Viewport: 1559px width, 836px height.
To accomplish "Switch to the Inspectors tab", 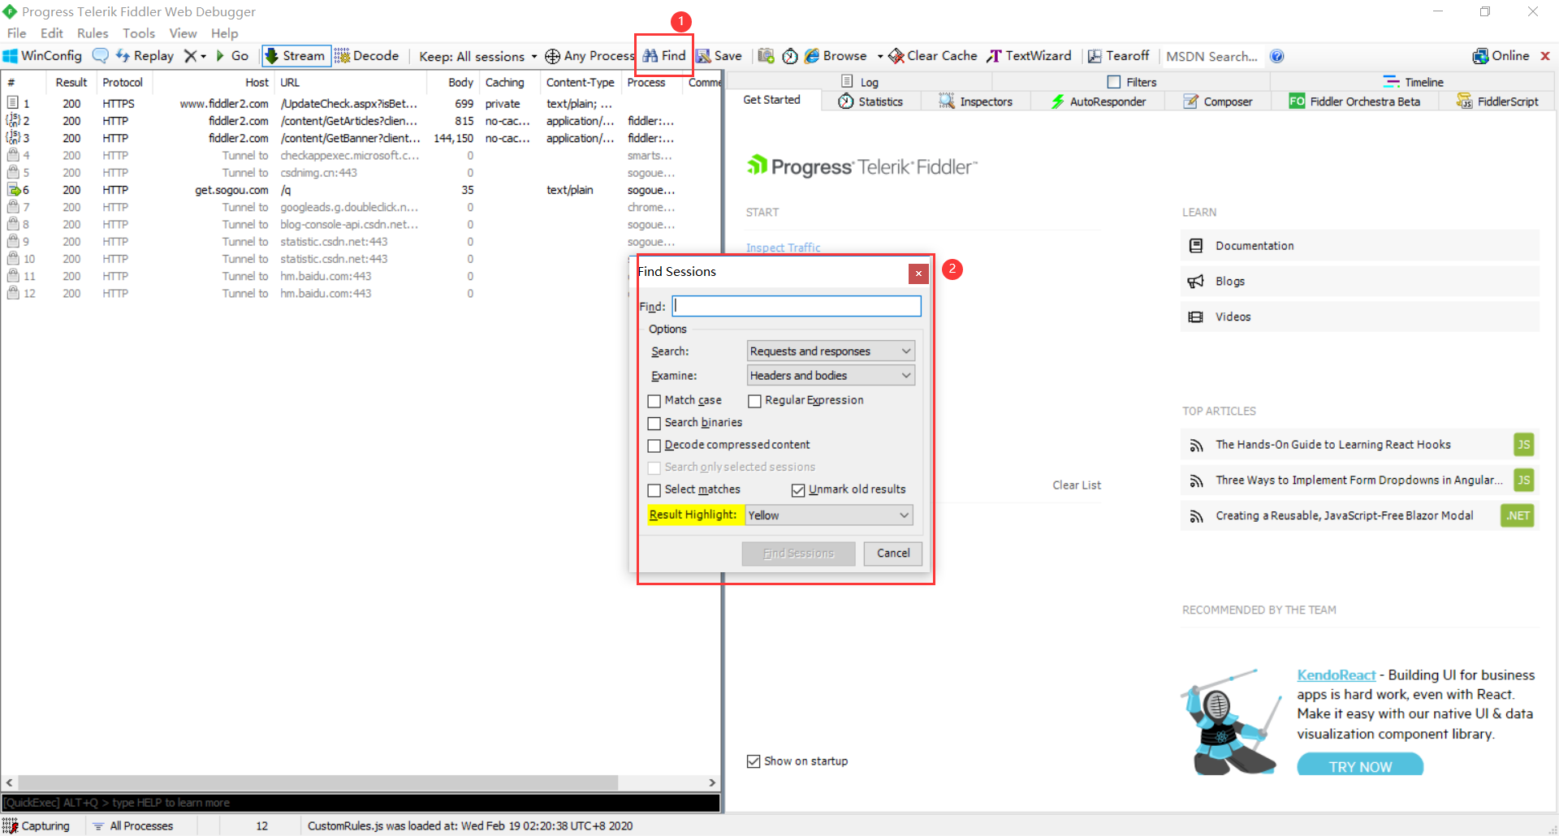I will (x=975, y=101).
